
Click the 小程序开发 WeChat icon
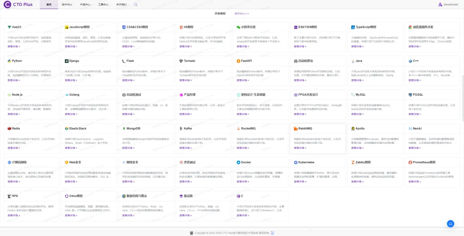click(x=238, y=27)
